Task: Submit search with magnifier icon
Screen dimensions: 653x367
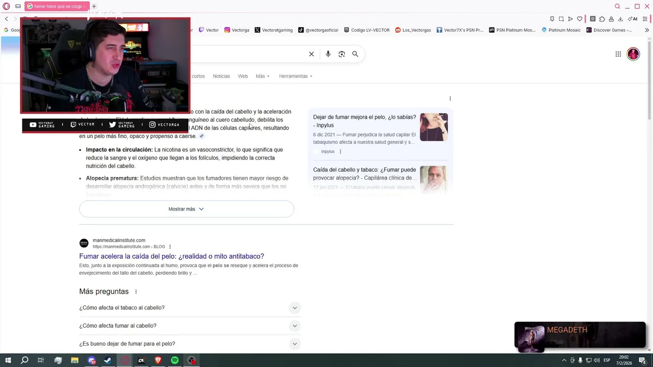Action: [x=355, y=54]
